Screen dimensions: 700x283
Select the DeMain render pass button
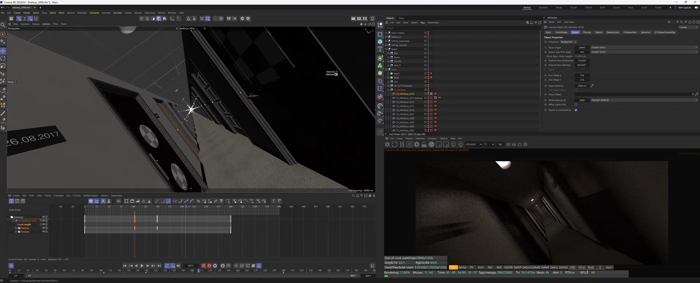click(x=462, y=267)
